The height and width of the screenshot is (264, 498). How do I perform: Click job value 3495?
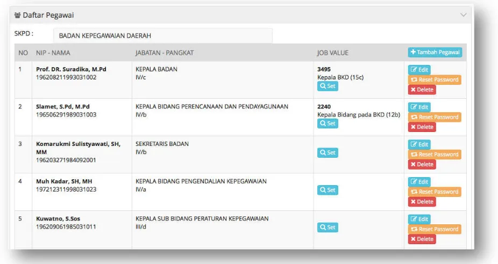pyautogui.click(x=324, y=69)
